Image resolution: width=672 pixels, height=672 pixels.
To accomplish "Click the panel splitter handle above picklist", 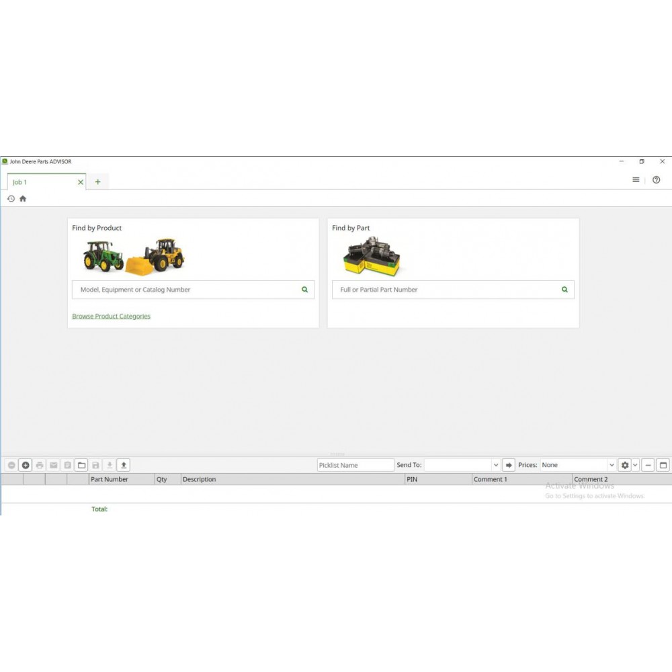I will (337, 454).
